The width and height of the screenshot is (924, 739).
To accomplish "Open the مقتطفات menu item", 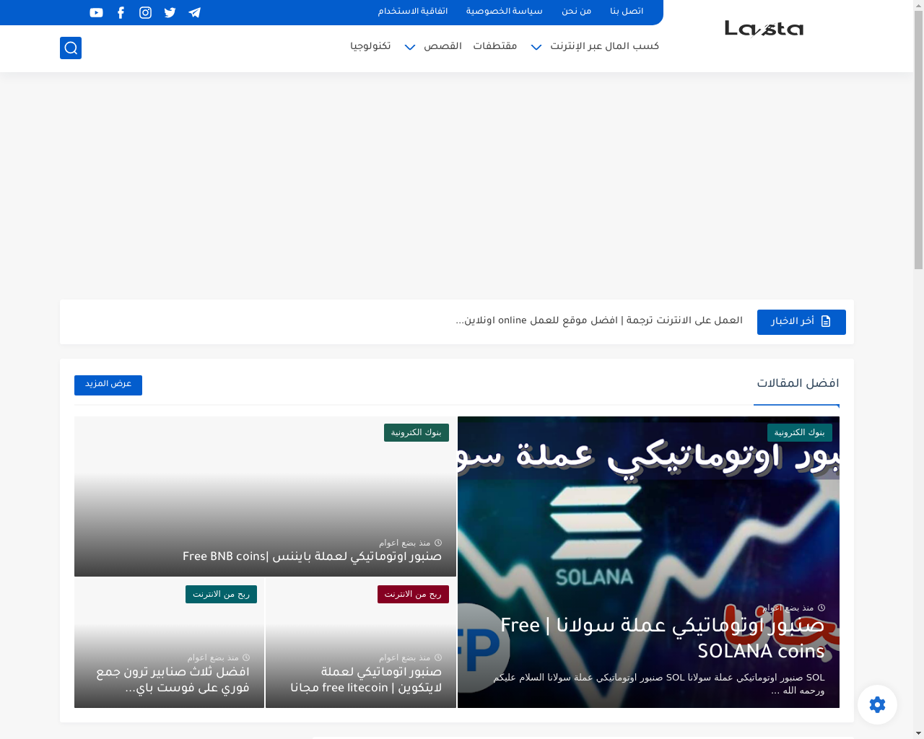I will pos(495,46).
